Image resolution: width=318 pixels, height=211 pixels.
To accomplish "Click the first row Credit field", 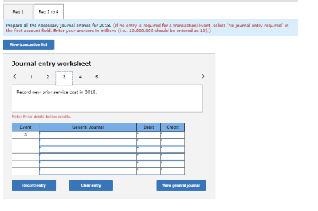I will point(173,135).
